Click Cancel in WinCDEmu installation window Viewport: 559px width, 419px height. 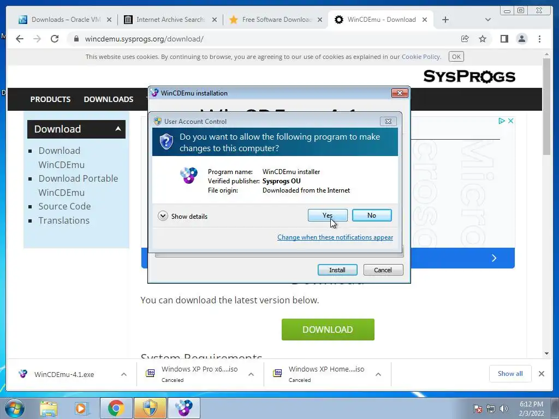coord(383,270)
